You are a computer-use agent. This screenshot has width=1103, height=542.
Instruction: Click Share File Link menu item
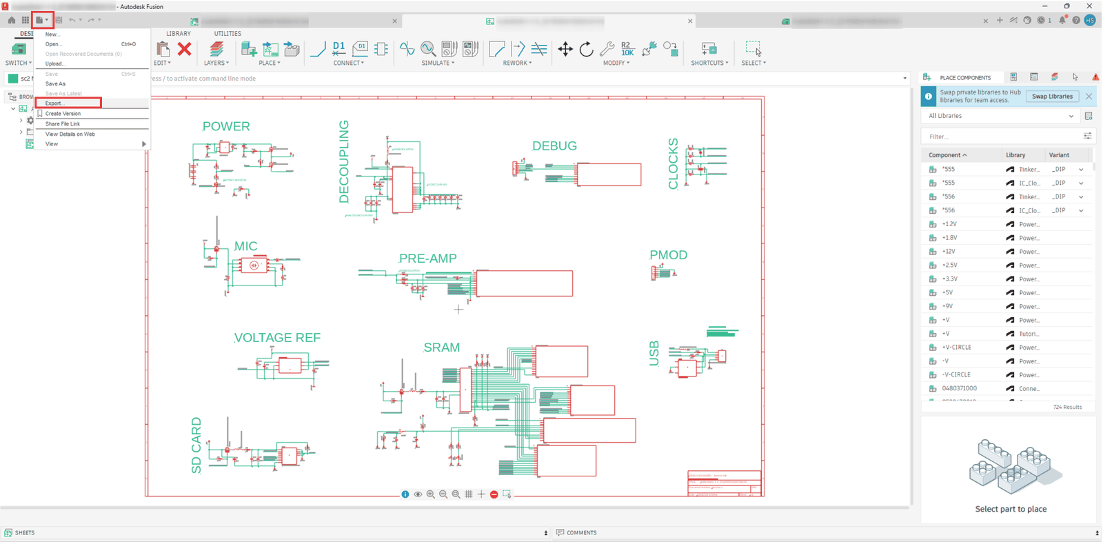(x=62, y=124)
